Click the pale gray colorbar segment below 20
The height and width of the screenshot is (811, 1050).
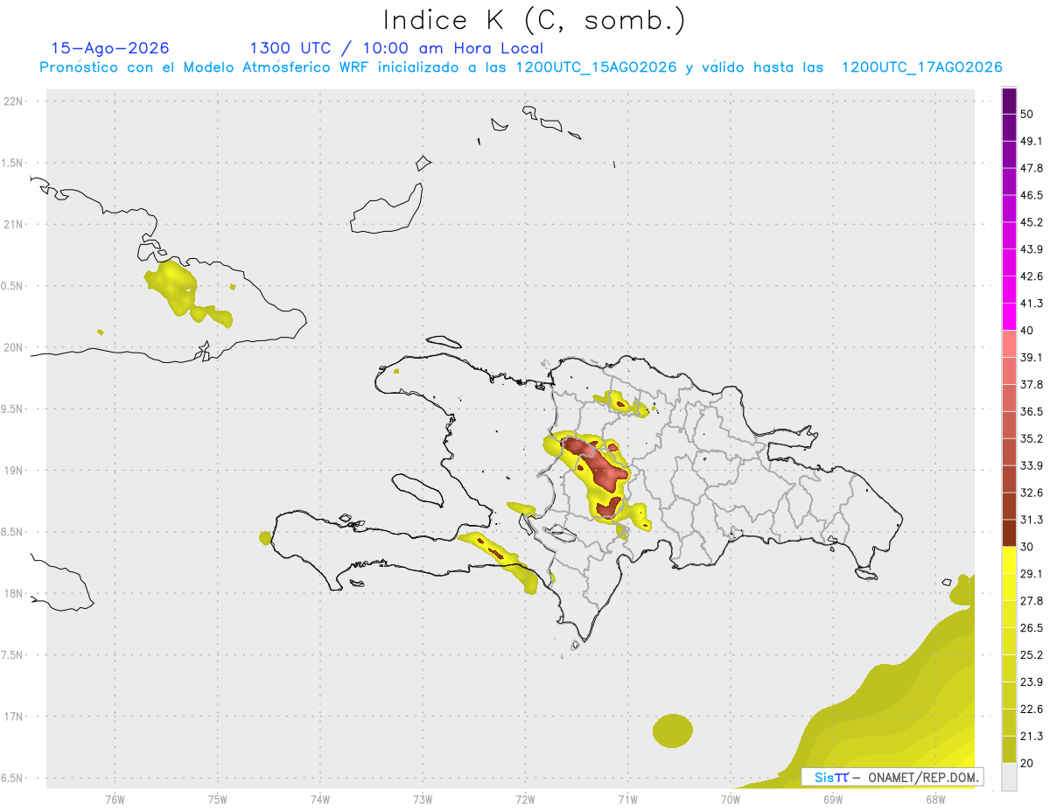1009,777
